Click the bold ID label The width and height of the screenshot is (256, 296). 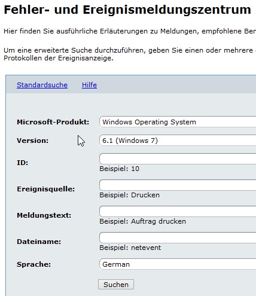(22, 163)
